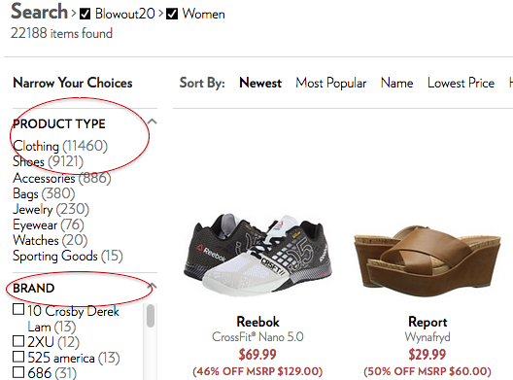The height and width of the screenshot is (380, 513).
Task: Enable the 2XU brand checkbox
Action: point(18,341)
